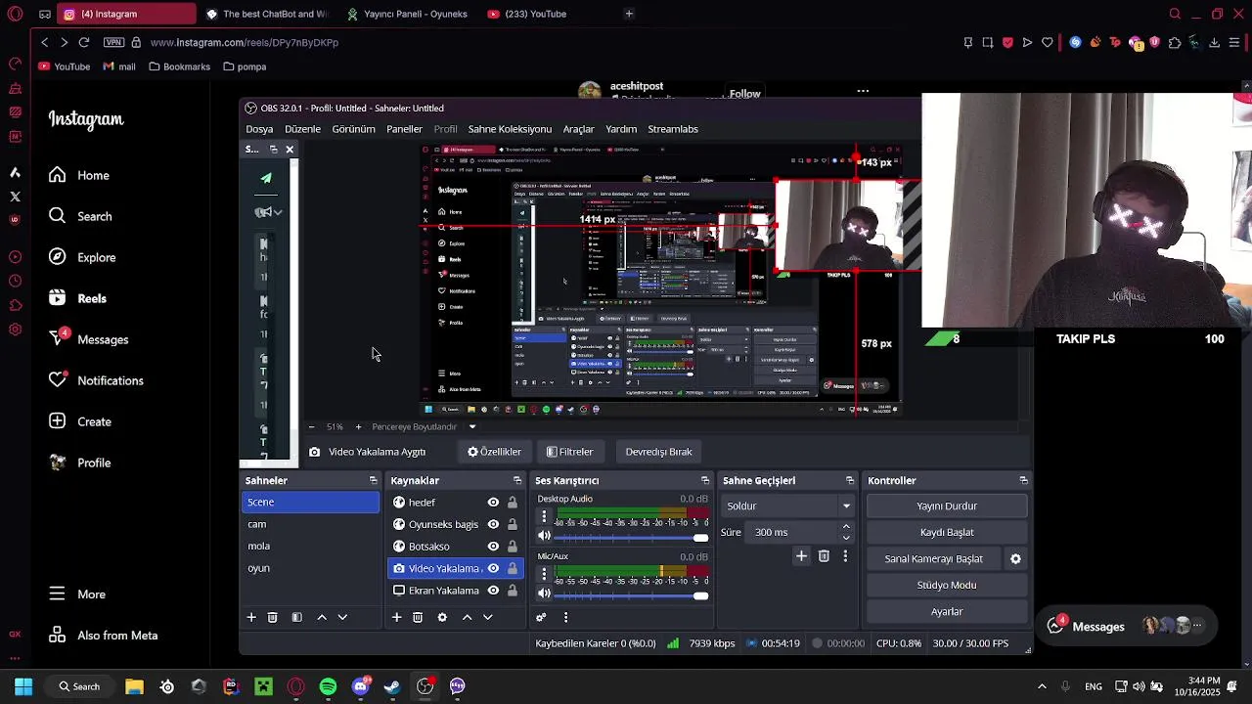Toggle visibility of Oyunseks bagis source
The height and width of the screenshot is (704, 1252).
coord(493,524)
